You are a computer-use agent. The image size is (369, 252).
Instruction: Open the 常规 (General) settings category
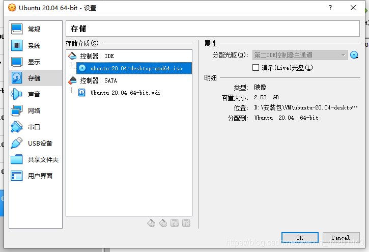(36, 29)
